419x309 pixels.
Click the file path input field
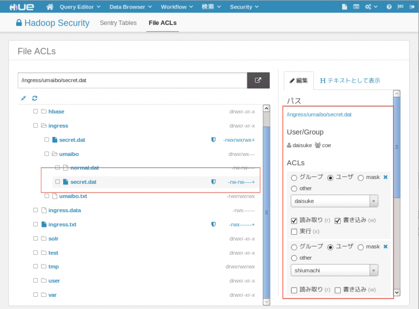coord(133,81)
